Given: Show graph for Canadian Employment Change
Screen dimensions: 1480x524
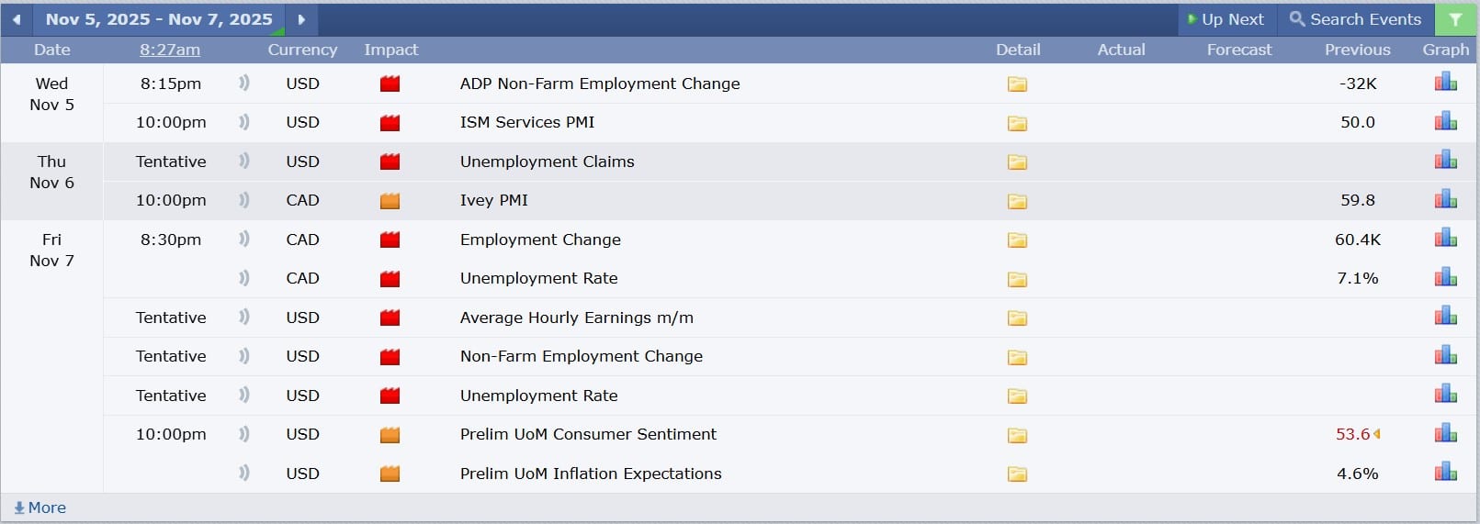Looking at the screenshot, I should click(x=1445, y=239).
